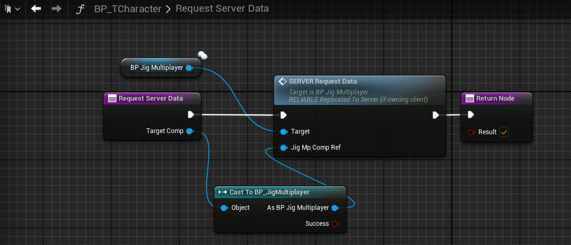The image size is (571, 245).
Task: Select the Request Server Data entry node title
Action: [x=151, y=99]
